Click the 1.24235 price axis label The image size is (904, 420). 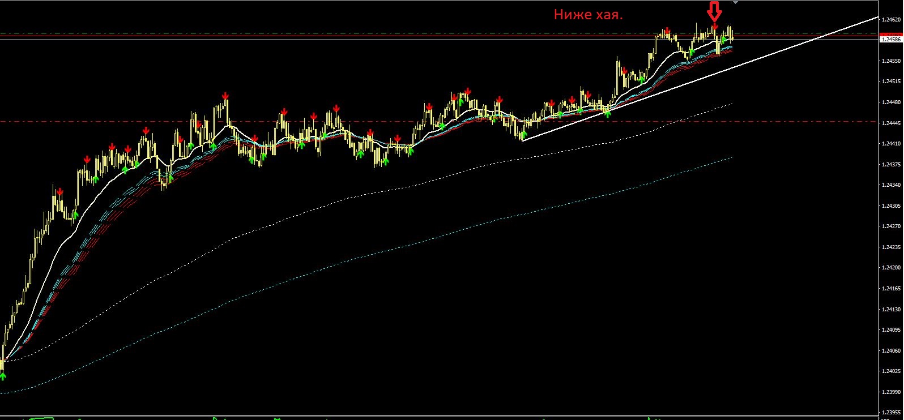click(x=891, y=247)
